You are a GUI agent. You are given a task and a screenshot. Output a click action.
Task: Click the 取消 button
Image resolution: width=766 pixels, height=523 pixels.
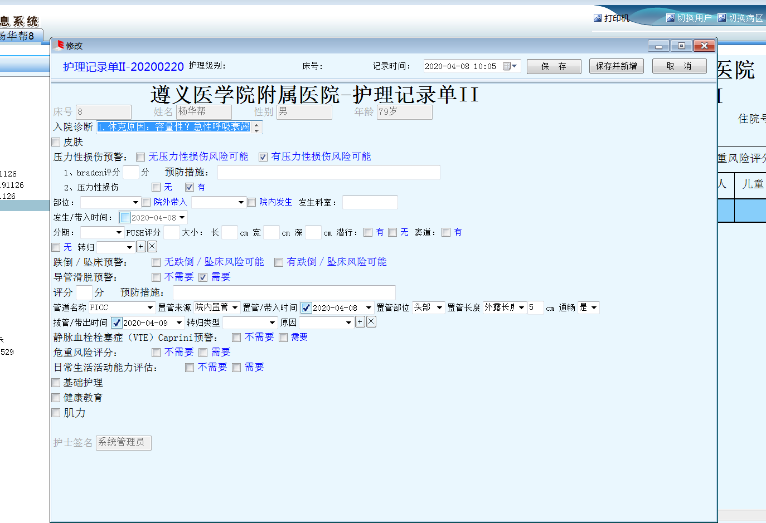pos(679,66)
